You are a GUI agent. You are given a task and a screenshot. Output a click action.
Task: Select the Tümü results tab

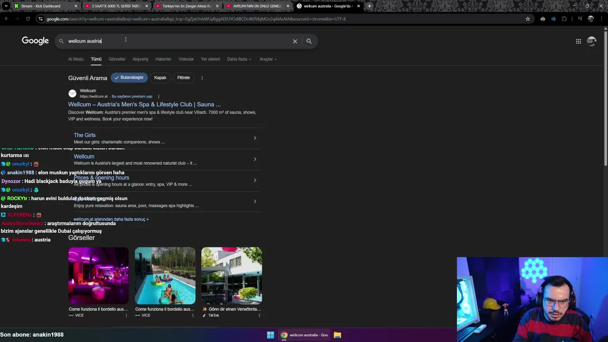tap(96, 59)
